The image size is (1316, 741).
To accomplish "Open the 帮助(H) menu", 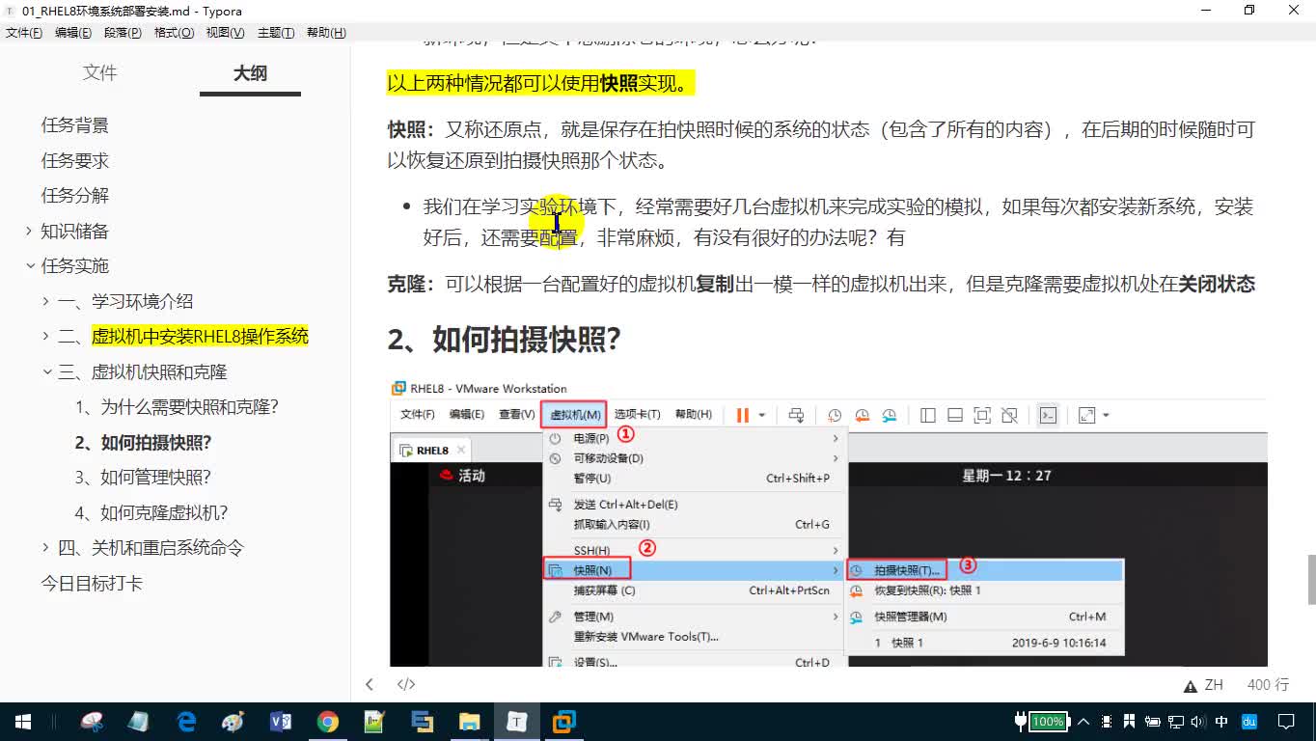I will (x=326, y=33).
